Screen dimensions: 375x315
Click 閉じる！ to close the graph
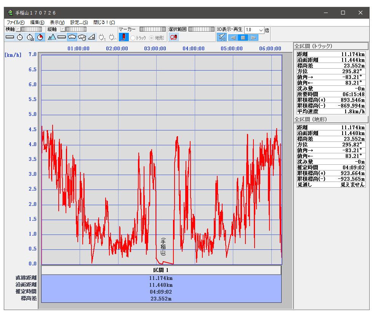point(104,22)
